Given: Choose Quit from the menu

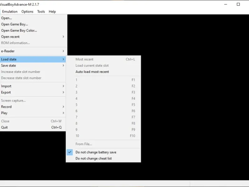Looking at the screenshot, I should click(x=33, y=127).
